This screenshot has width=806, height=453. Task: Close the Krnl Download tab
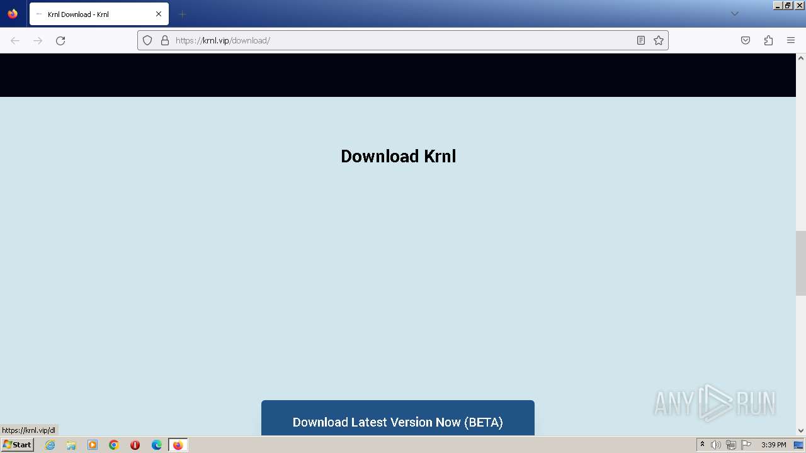point(159,14)
